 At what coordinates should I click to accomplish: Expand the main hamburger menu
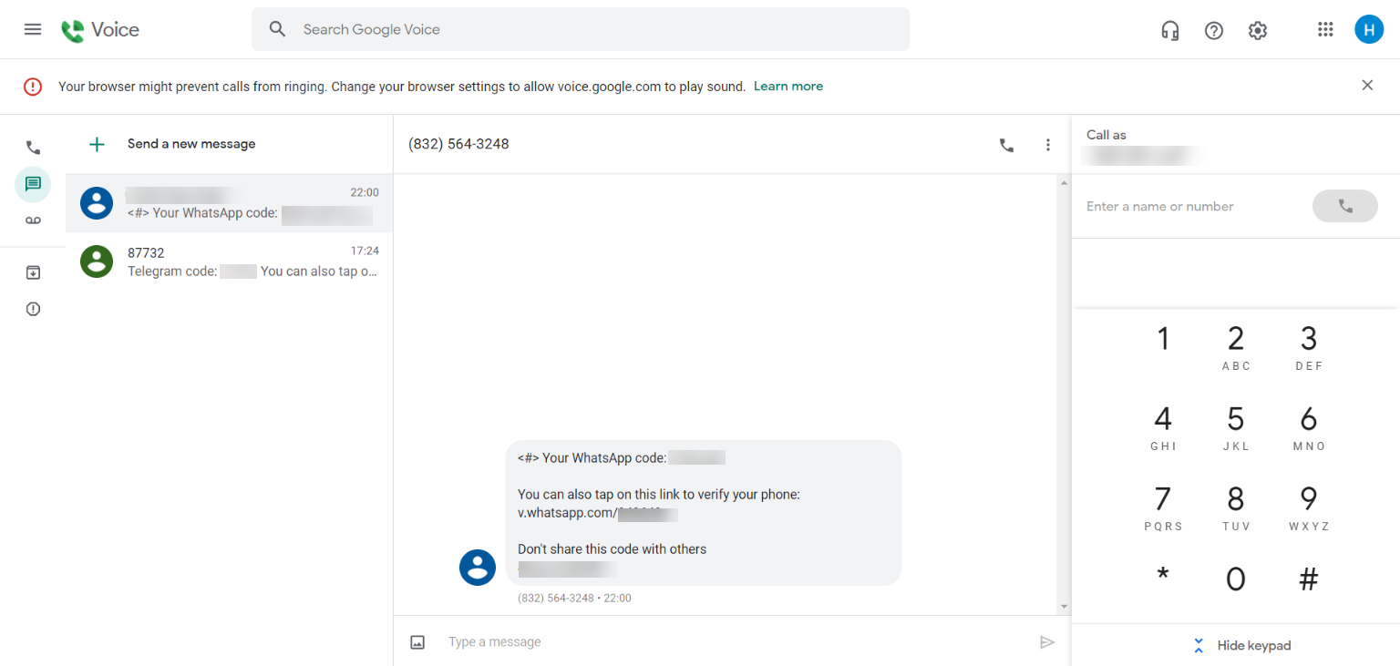pos(33,29)
